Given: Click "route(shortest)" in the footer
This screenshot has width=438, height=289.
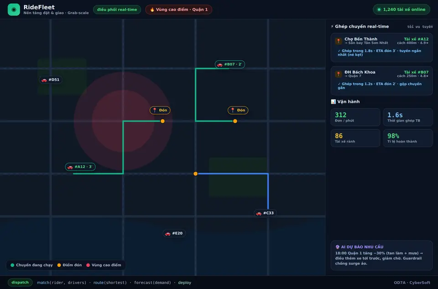Looking at the screenshot, I should coord(110,283).
